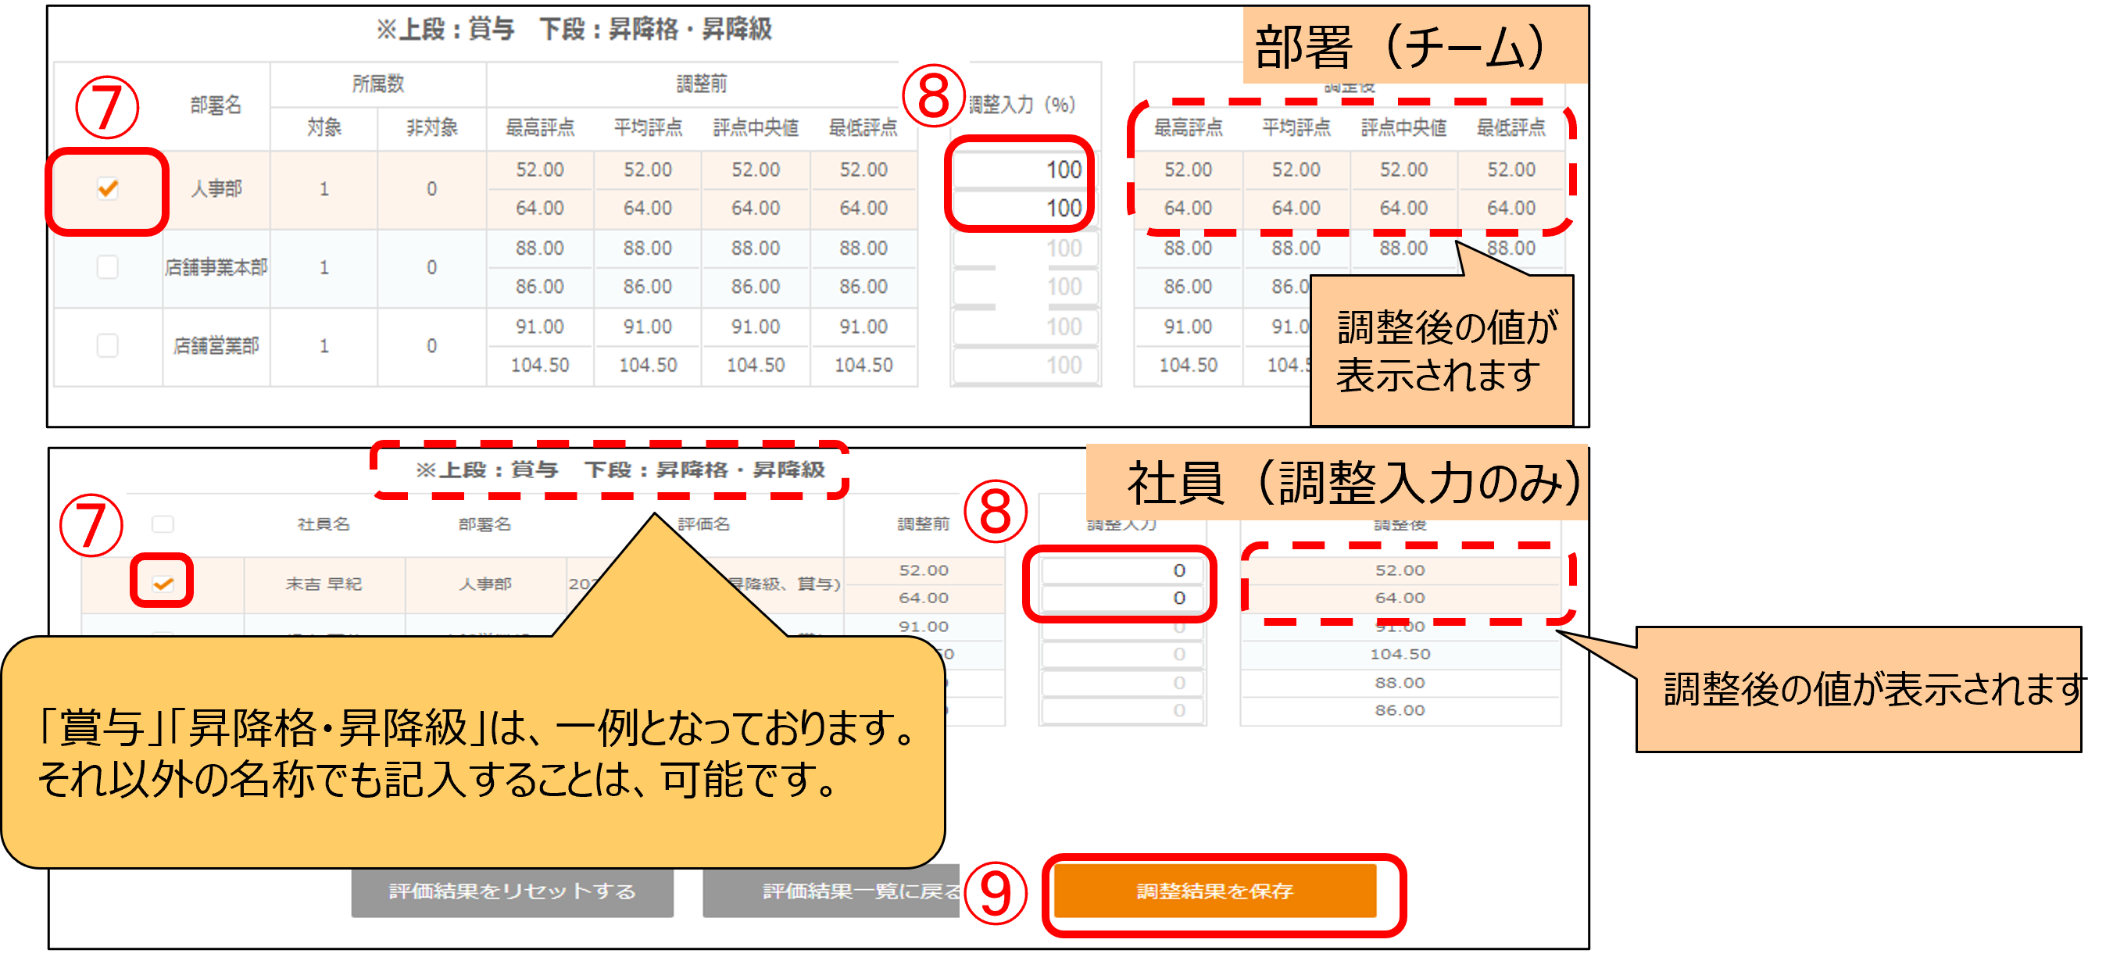Check the 店舗営業部 department checkbox
2113x968 pixels.
click(108, 345)
